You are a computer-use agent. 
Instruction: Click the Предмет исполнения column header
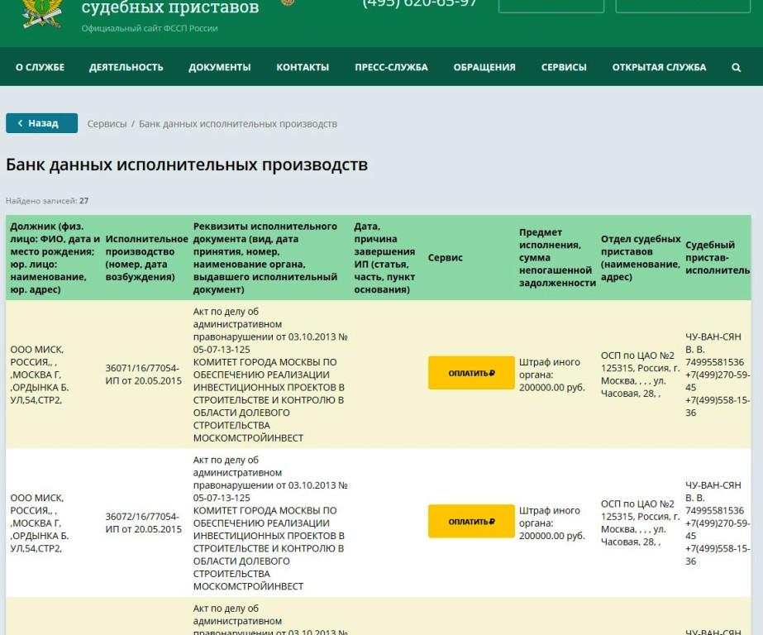pos(557,258)
